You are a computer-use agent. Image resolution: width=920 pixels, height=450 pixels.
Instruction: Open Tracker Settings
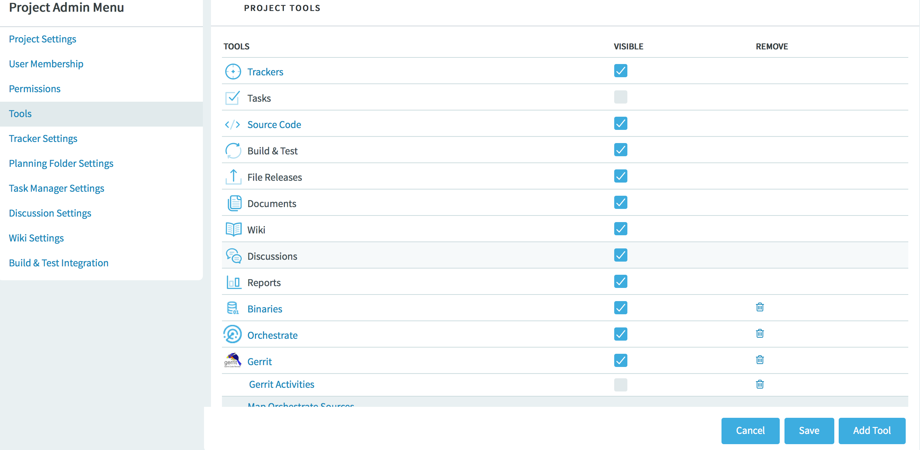(43, 139)
